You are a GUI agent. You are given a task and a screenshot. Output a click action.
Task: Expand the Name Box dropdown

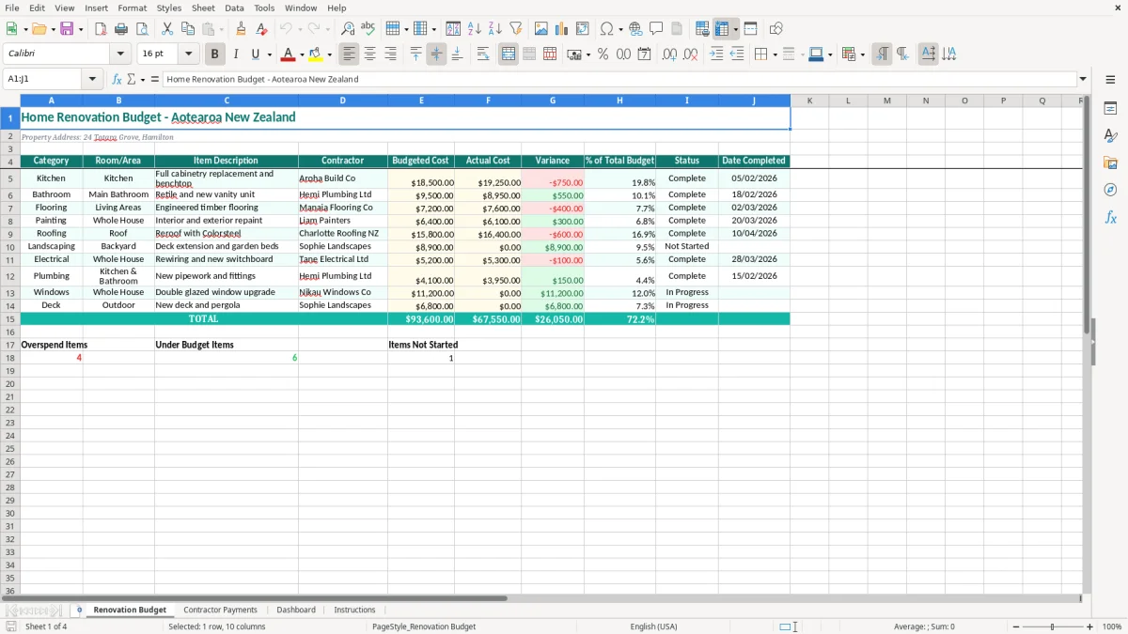coord(92,79)
